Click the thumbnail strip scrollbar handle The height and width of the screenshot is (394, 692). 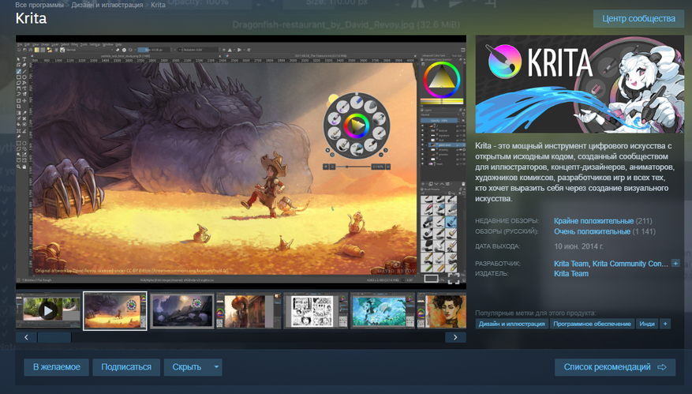(54, 337)
